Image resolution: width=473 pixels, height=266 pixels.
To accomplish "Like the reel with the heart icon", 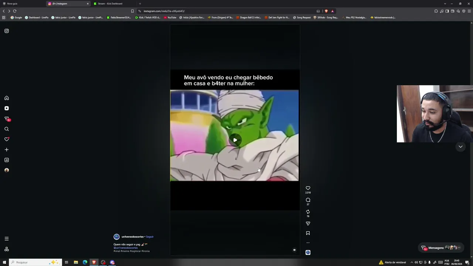I will pos(308,188).
